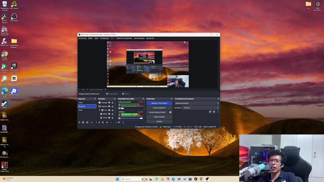
Task: Collapse the re 4 group in sources
Action: tap(99, 110)
